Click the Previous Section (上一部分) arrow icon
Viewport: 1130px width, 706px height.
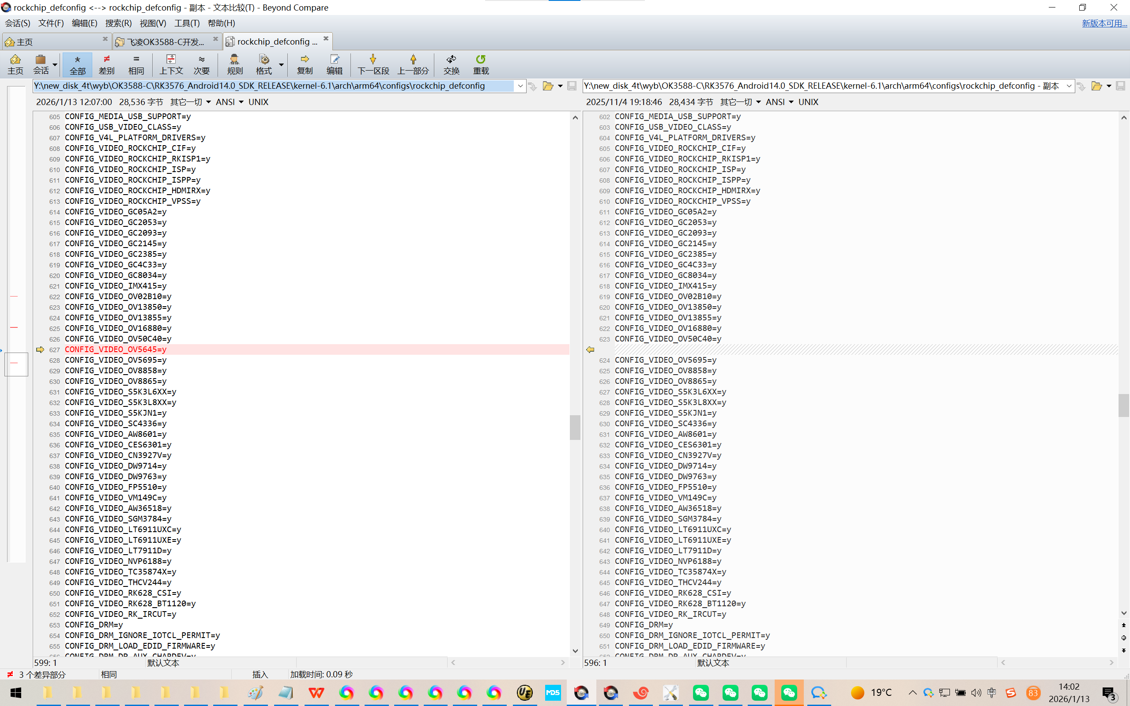413,59
